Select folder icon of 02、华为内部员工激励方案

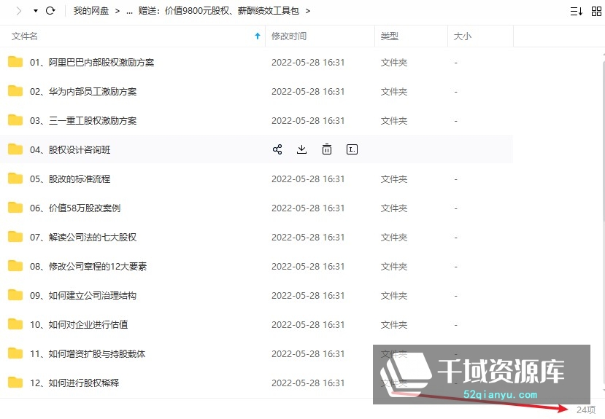15,91
